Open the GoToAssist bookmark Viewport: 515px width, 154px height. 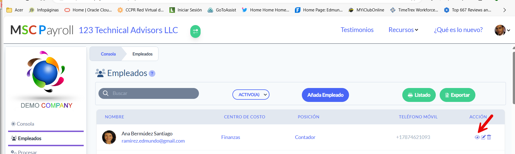(x=222, y=10)
